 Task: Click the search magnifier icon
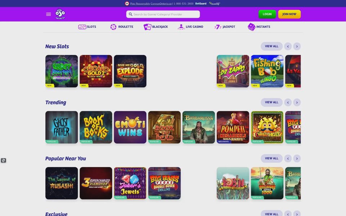[x=130, y=14]
